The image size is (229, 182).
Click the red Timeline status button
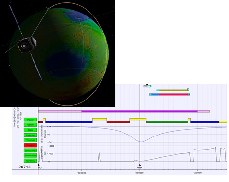(x=30, y=145)
